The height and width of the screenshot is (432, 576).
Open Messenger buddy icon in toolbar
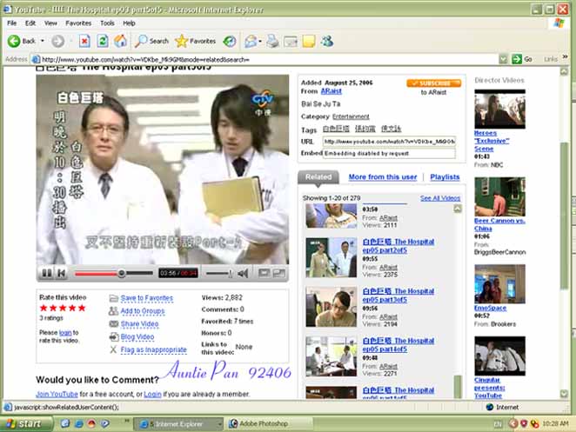click(x=326, y=41)
